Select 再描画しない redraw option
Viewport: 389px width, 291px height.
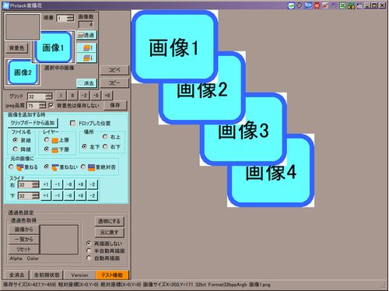click(x=89, y=244)
